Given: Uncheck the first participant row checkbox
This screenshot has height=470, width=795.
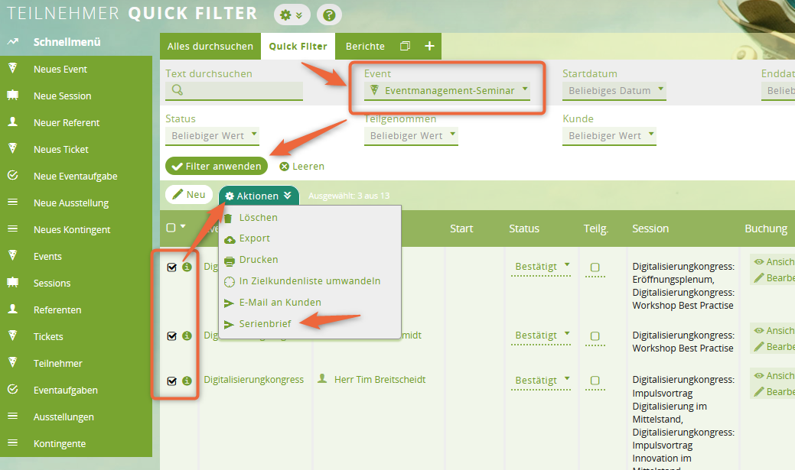Looking at the screenshot, I should click(171, 267).
